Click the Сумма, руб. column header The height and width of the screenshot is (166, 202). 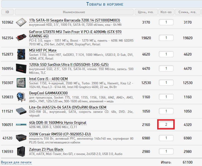(x=188, y=12)
